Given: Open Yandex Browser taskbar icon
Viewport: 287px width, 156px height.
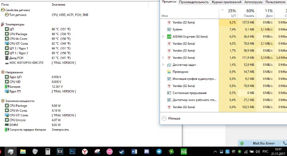Looking at the screenshot, I should [x=85, y=151].
